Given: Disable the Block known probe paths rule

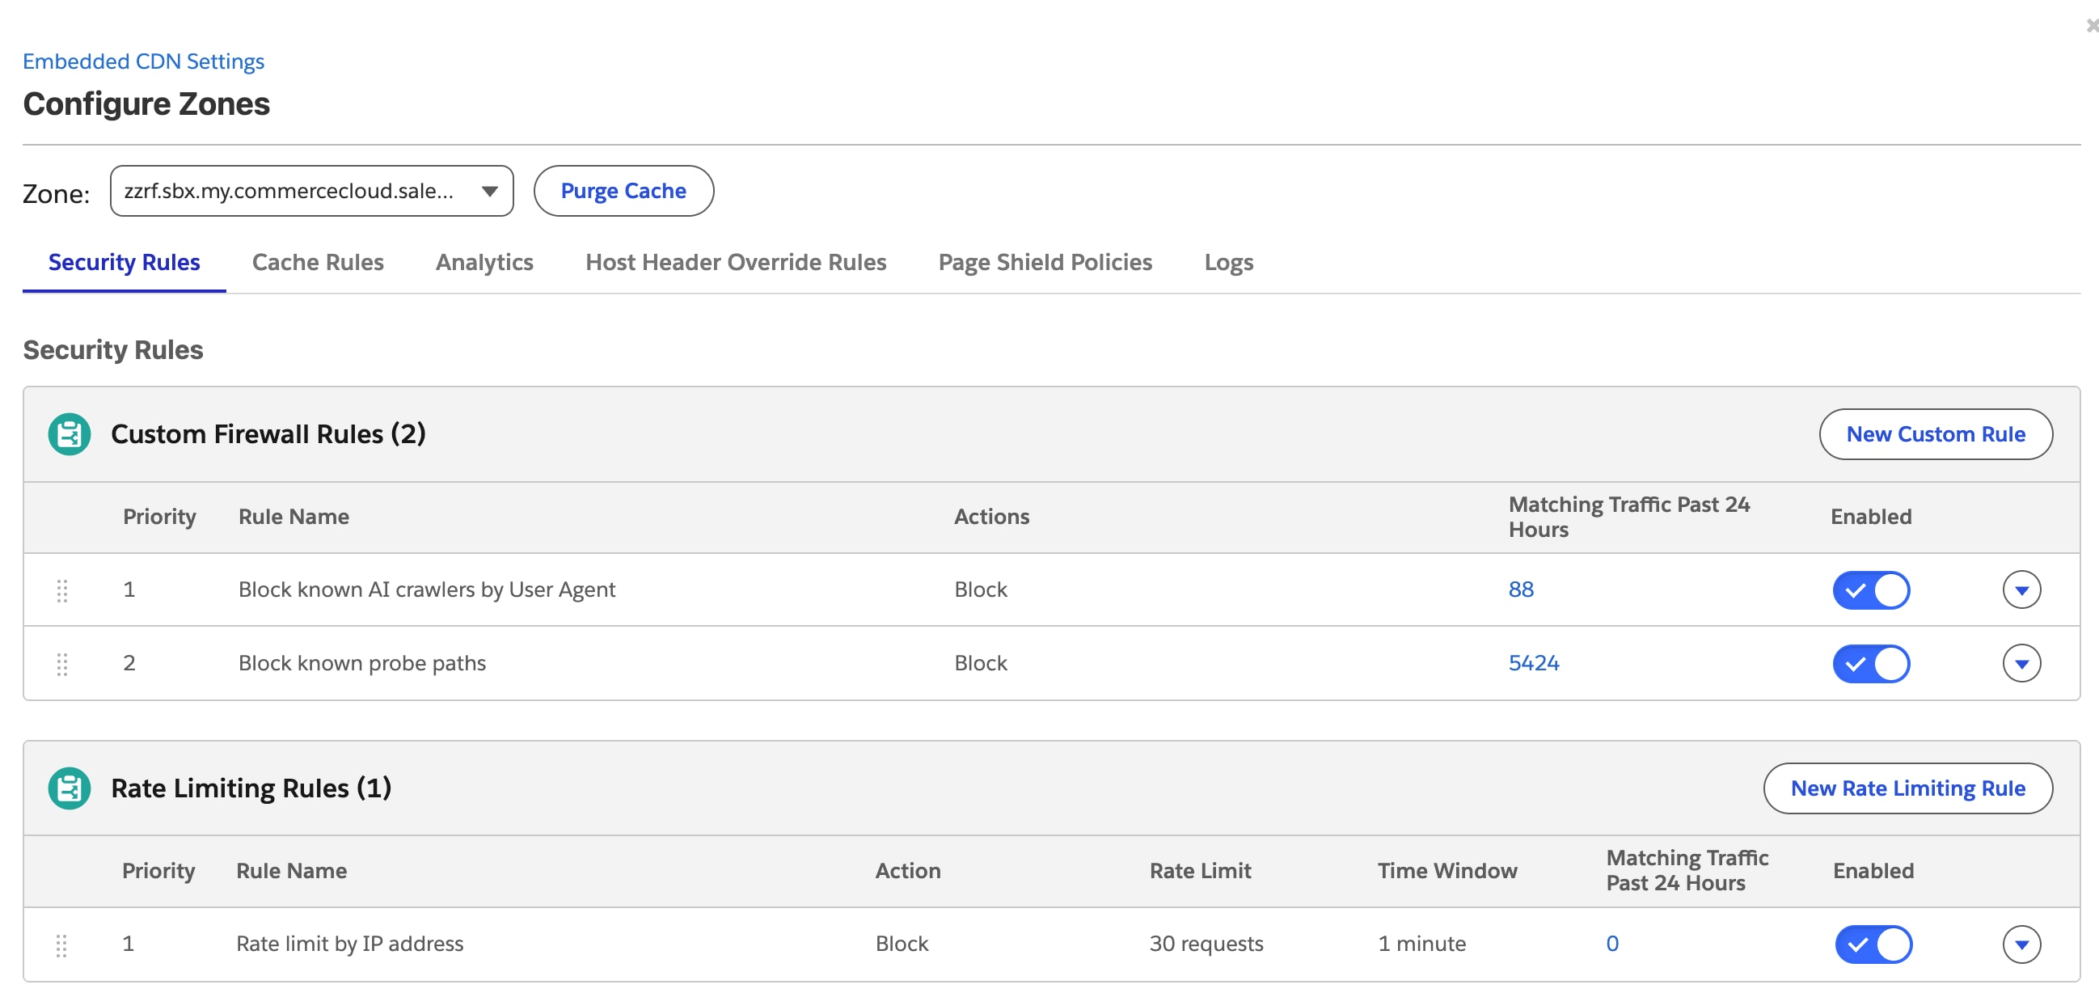Looking at the screenshot, I should point(1871,664).
